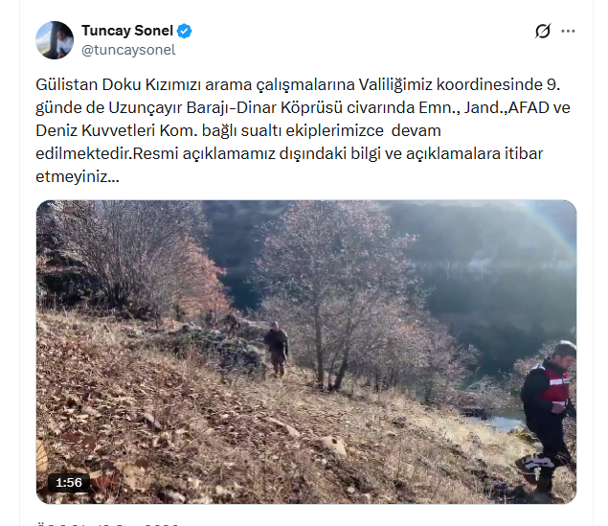Click 'Deniz Kuvvetleri Kom.' in the tweet
Viewport: 608px width, 526px height.
[x=117, y=130]
